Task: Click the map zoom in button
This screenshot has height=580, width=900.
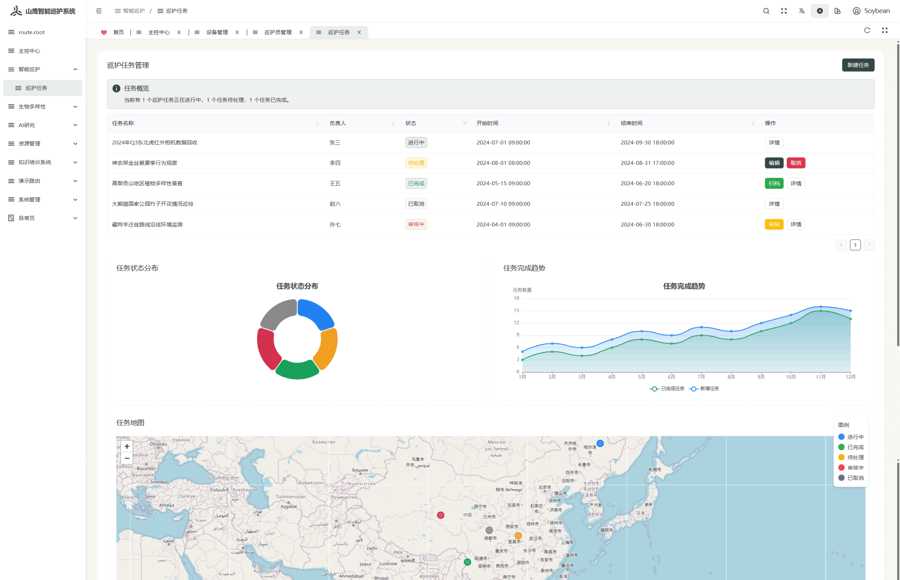Action: tap(126, 446)
